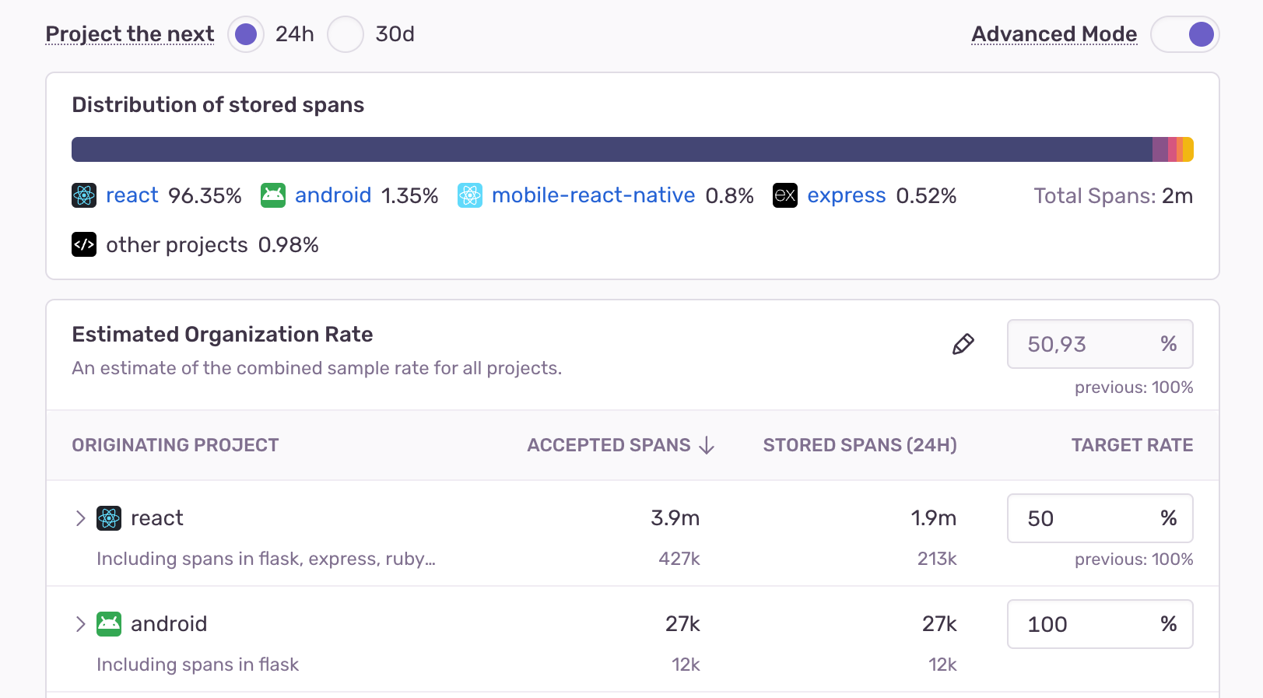
Task: Click the dark react segment of distribution bar
Action: [607, 149]
